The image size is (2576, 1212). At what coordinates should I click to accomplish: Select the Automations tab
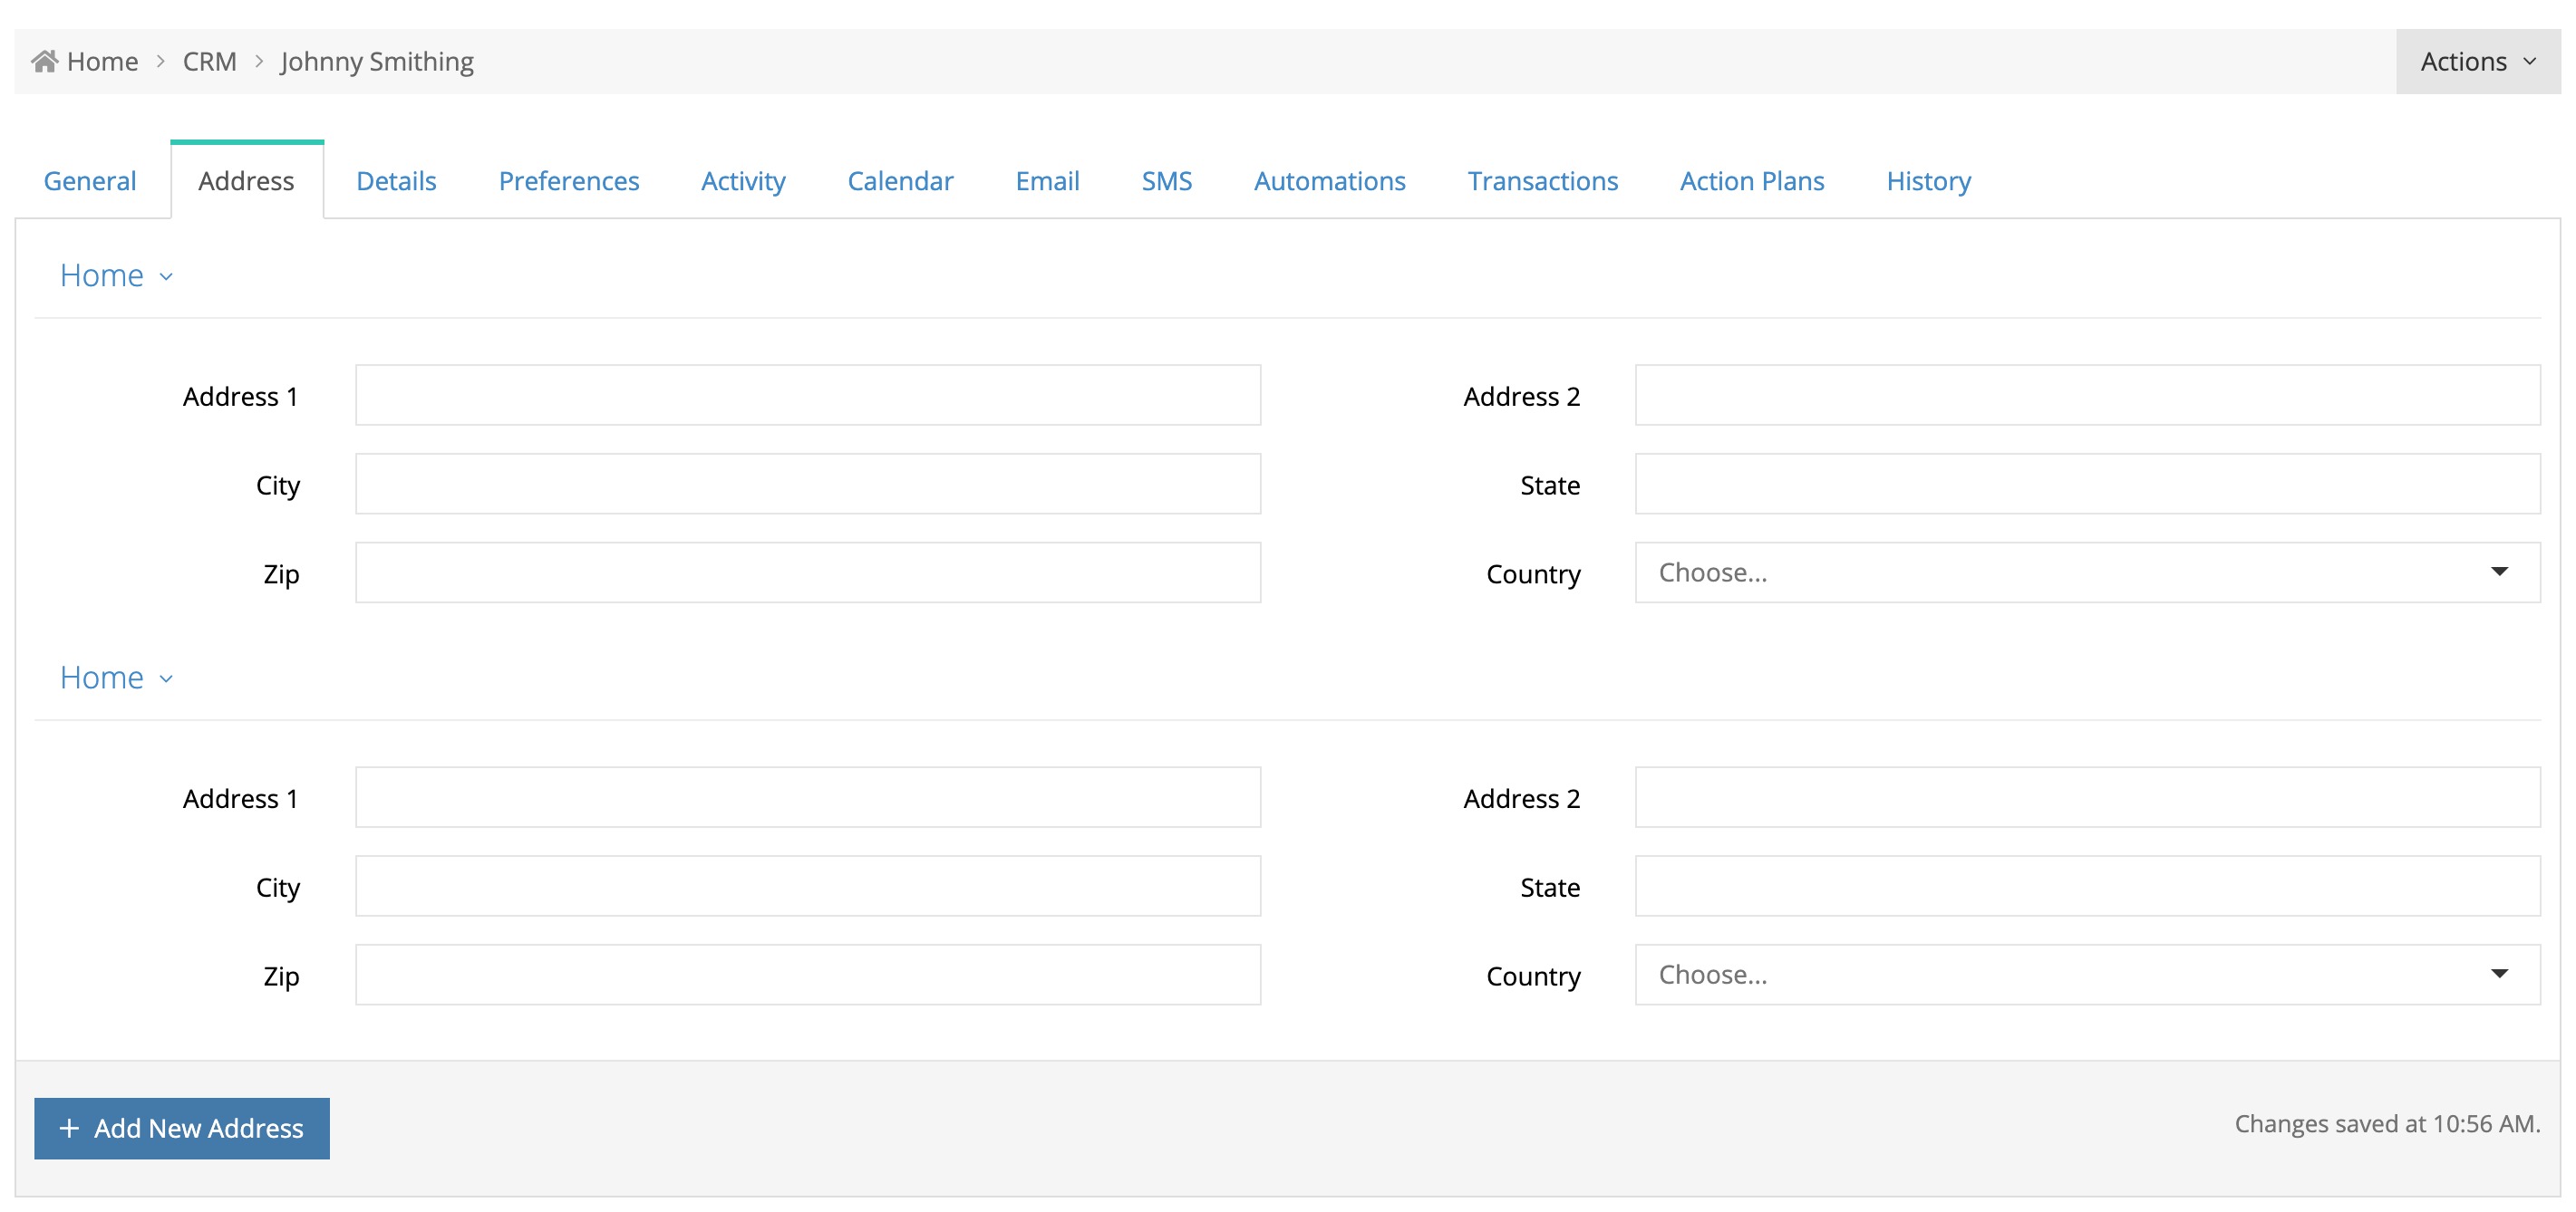[x=1329, y=181]
